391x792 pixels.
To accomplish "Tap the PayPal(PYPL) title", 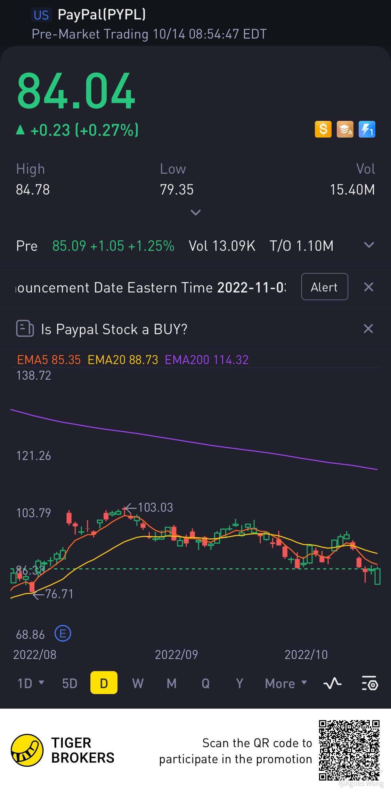I will click(101, 15).
